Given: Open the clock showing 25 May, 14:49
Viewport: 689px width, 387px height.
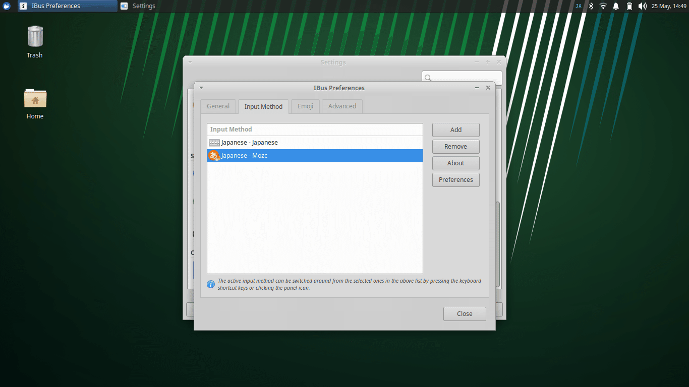Looking at the screenshot, I should point(669,6).
